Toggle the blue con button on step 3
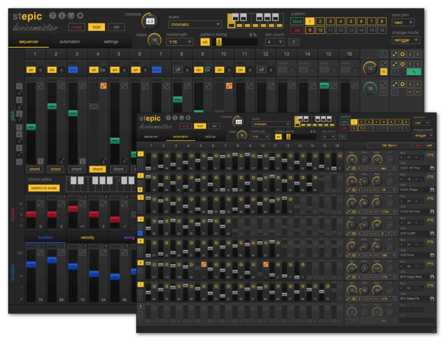 coord(73,70)
